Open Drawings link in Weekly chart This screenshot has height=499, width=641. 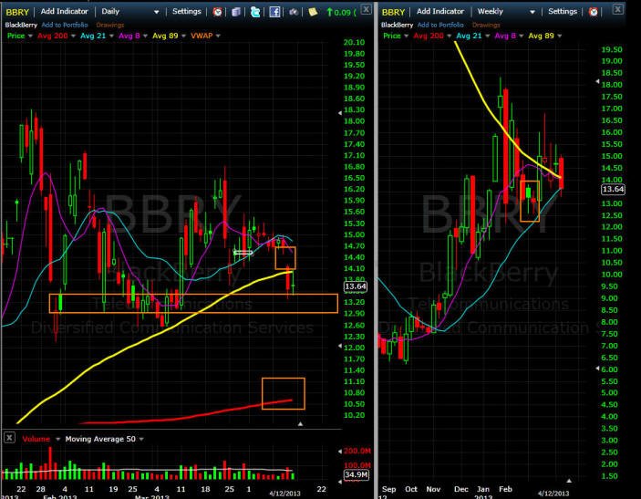(486, 25)
